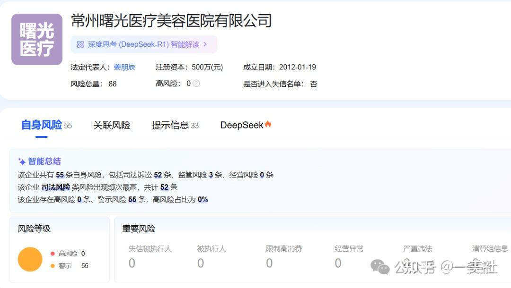Screen dimensions: 511x288
Task: Click the company title 常州曙光医疗美容医院有限公司
Action: point(171,21)
